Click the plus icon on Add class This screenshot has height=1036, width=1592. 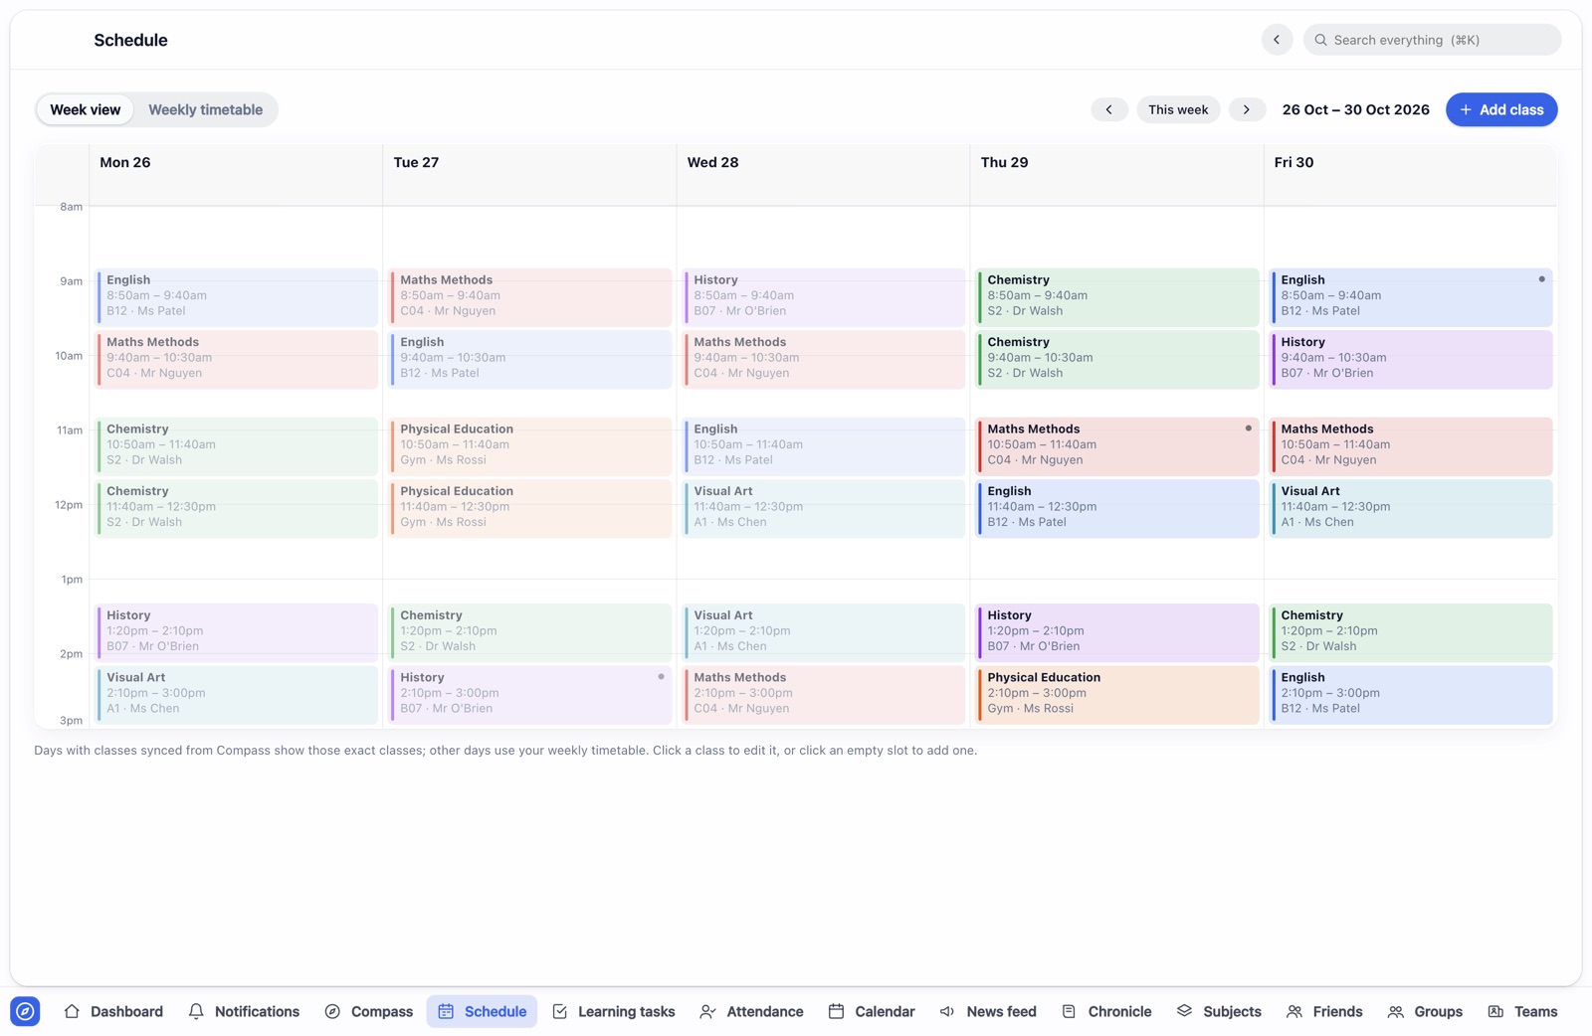point(1466,109)
